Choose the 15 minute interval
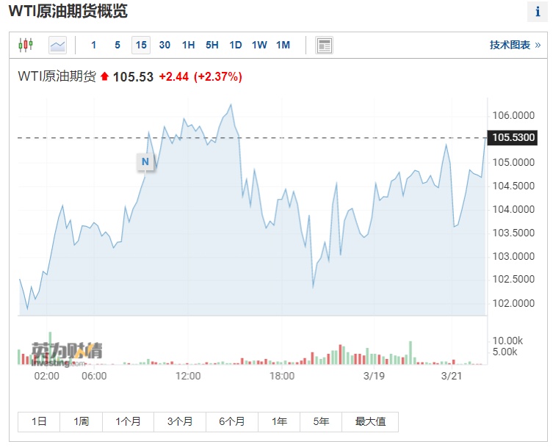The width and height of the screenshot is (553, 447). click(x=141, y=45)
